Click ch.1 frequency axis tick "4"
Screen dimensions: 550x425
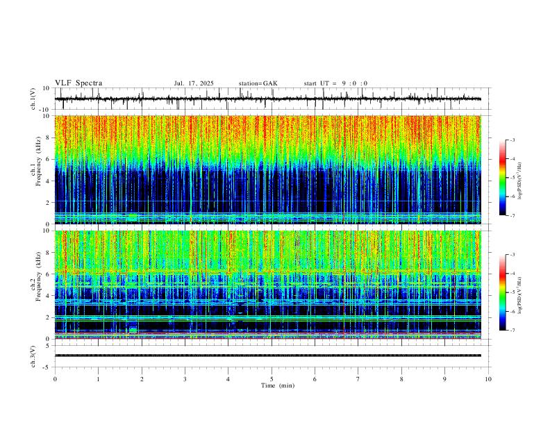point(48,181)
